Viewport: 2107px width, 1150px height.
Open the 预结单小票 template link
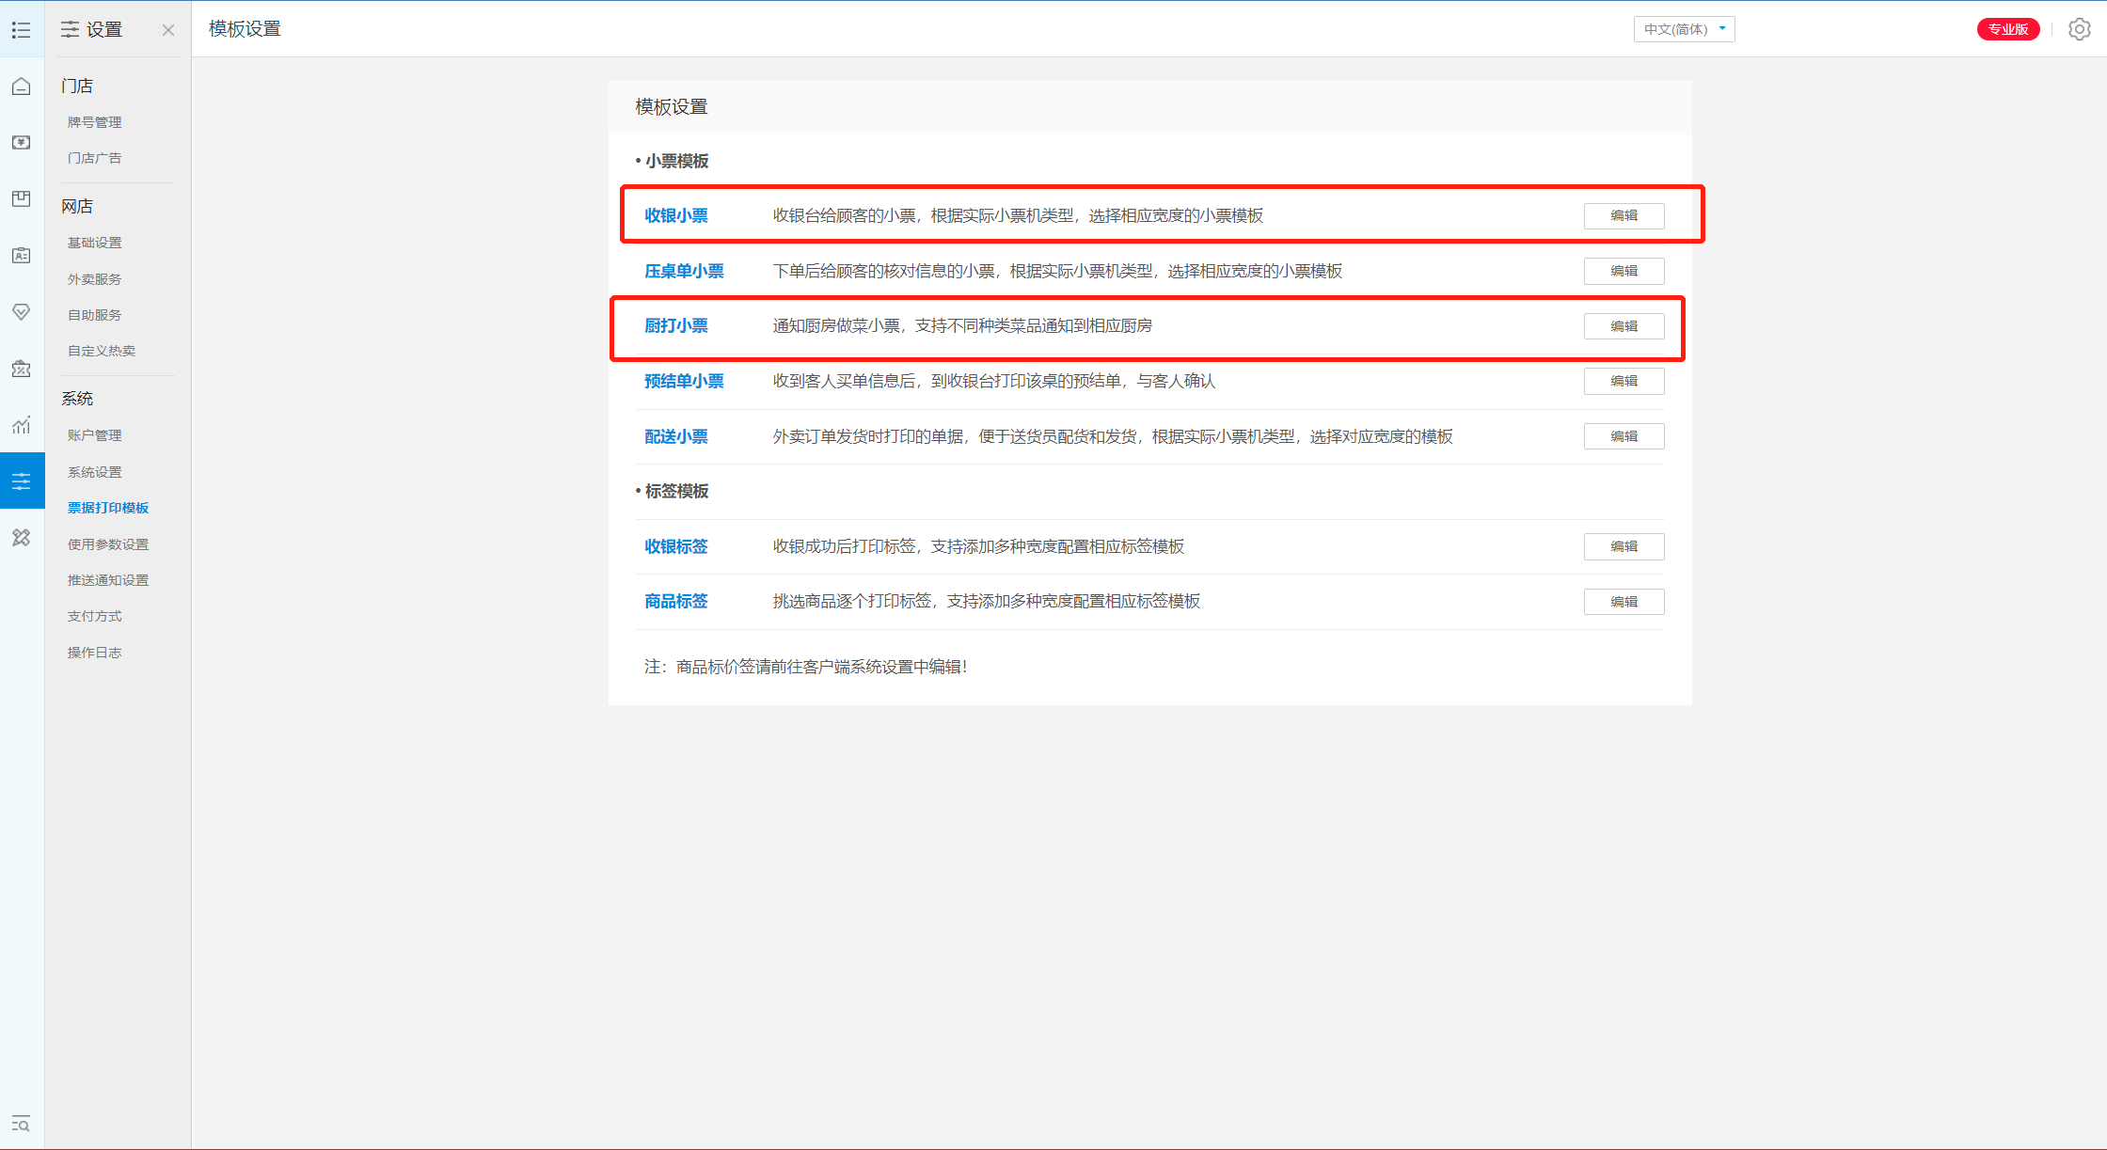click(x=684, y=381)
